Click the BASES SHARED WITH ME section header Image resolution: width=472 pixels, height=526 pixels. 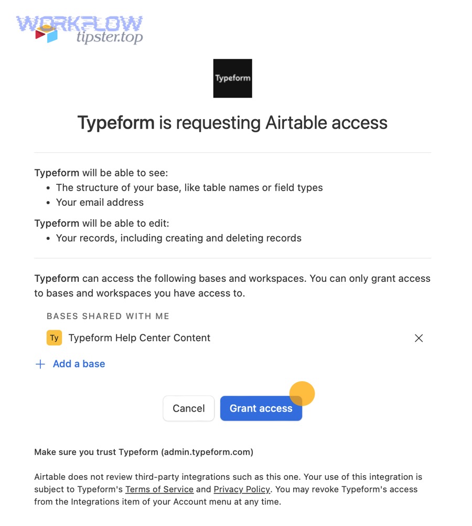[x=108, y=316]
